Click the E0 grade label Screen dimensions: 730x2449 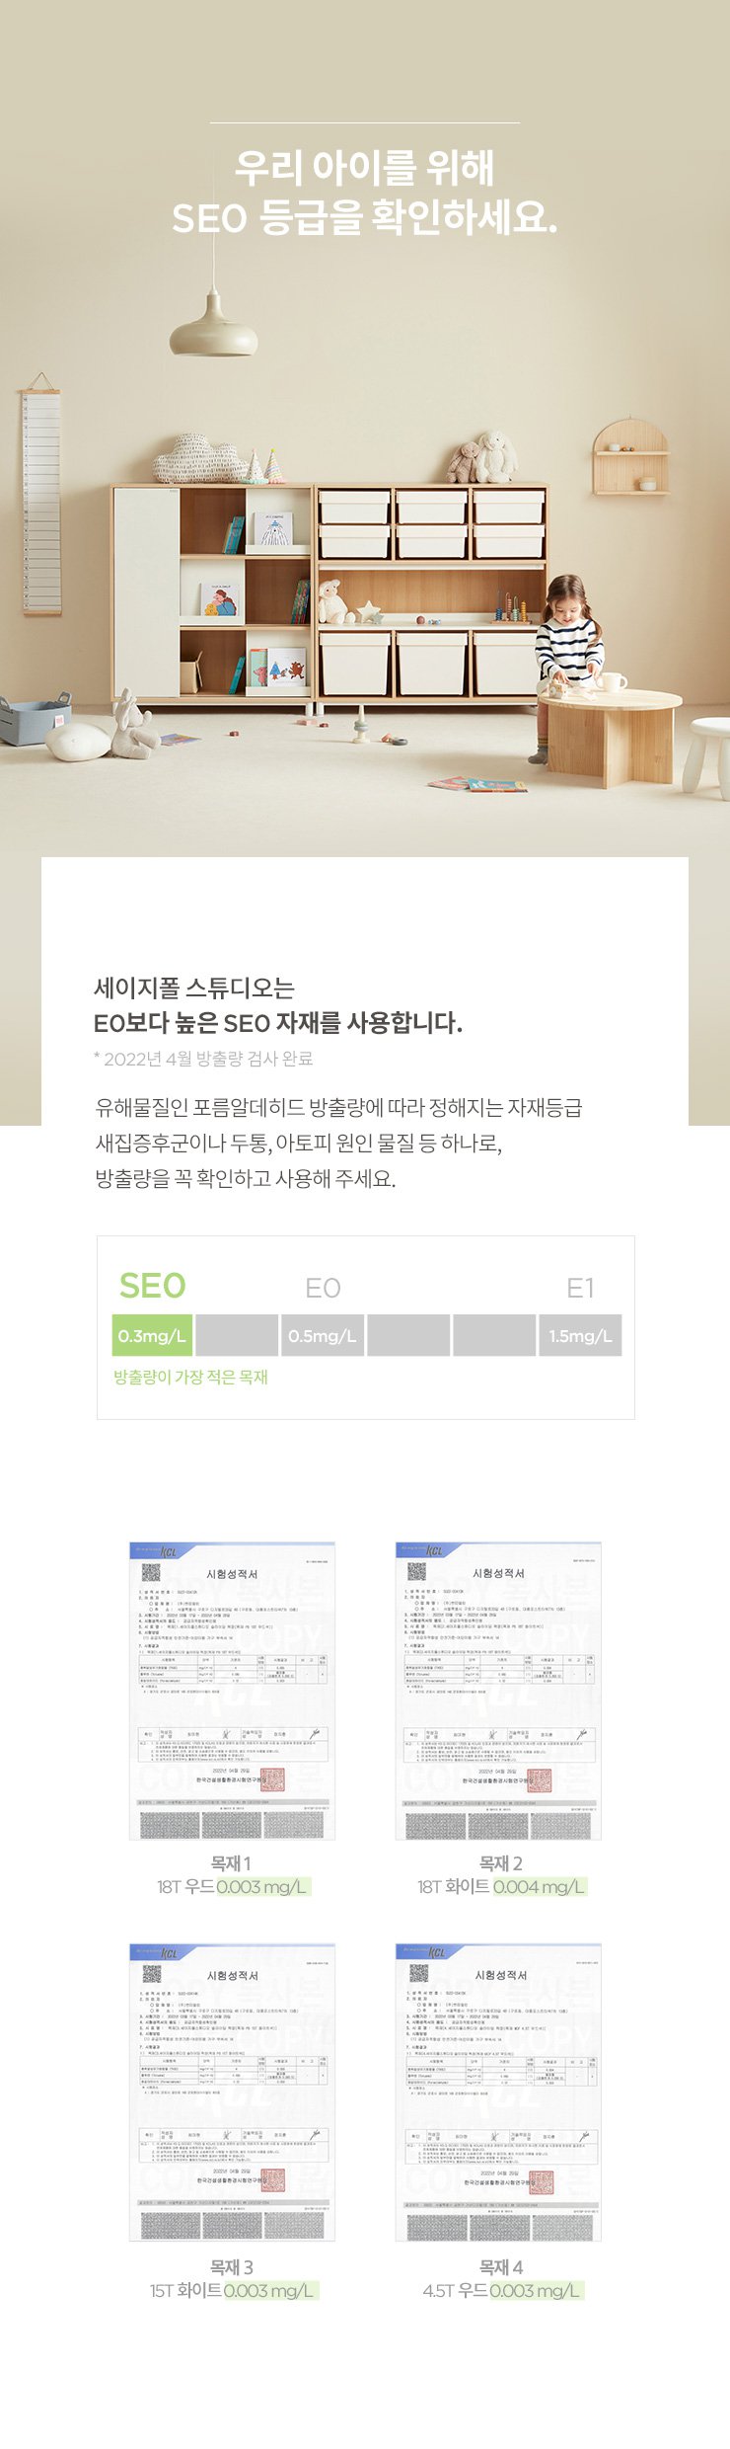coord(323,1288)
